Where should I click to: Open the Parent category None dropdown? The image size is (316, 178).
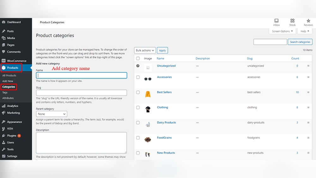pos(52,114)
